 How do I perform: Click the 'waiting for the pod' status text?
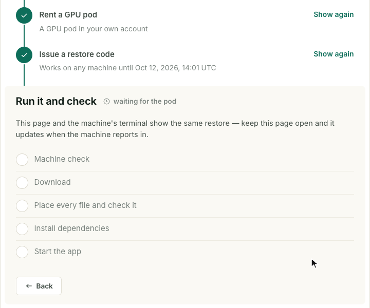click(x=145, y=101)
